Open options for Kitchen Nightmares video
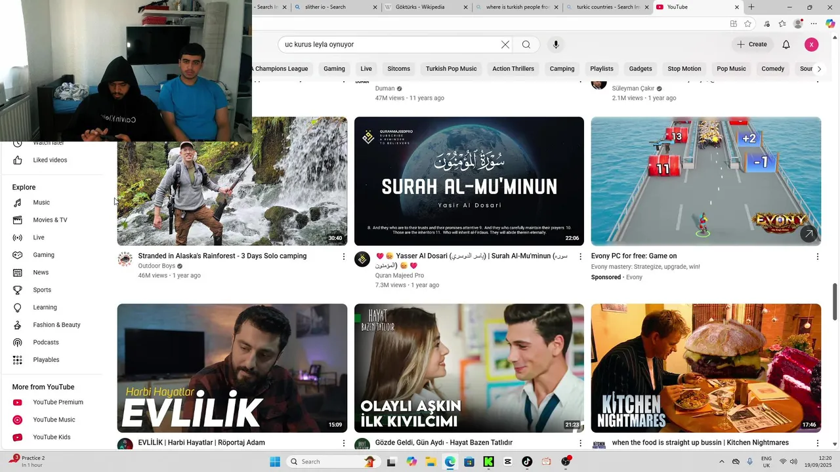This screenshot has height=472, width=840. click(x=817, y=444)
